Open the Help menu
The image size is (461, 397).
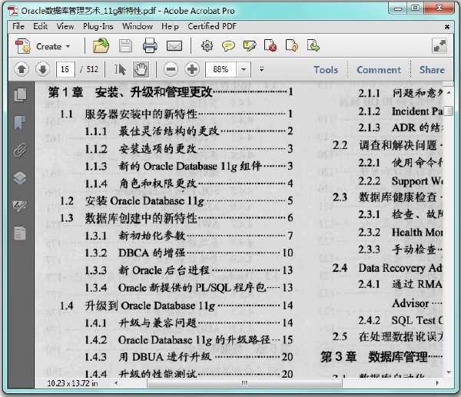click(x=170, y=26)
